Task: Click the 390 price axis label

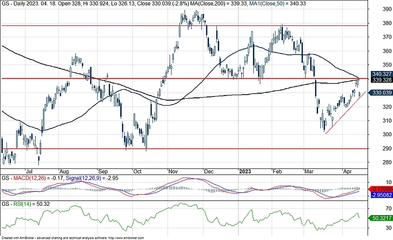Action: [387, 9]
